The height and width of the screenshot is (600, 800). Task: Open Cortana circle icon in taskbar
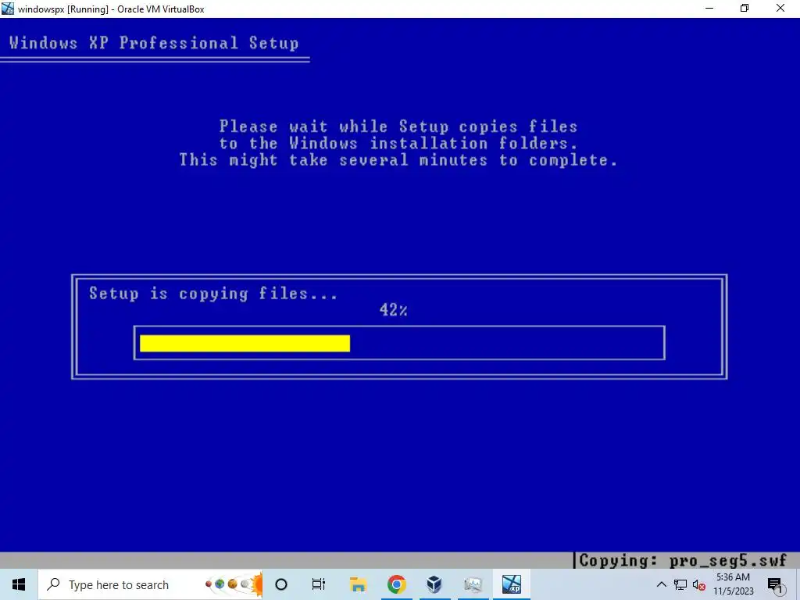281,584
